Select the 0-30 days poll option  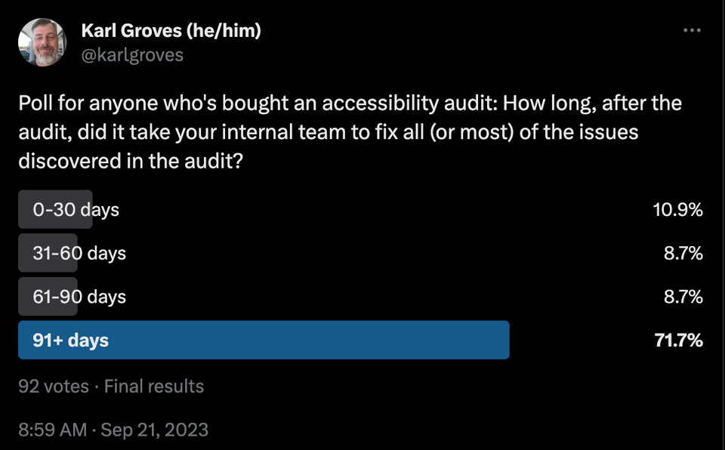click(x=76, y=209)
